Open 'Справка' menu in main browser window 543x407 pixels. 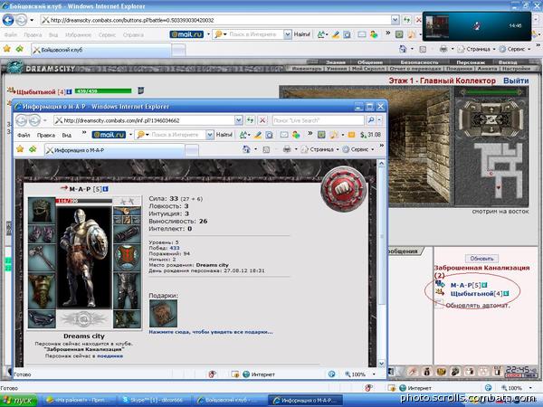(x=133, y=35)
